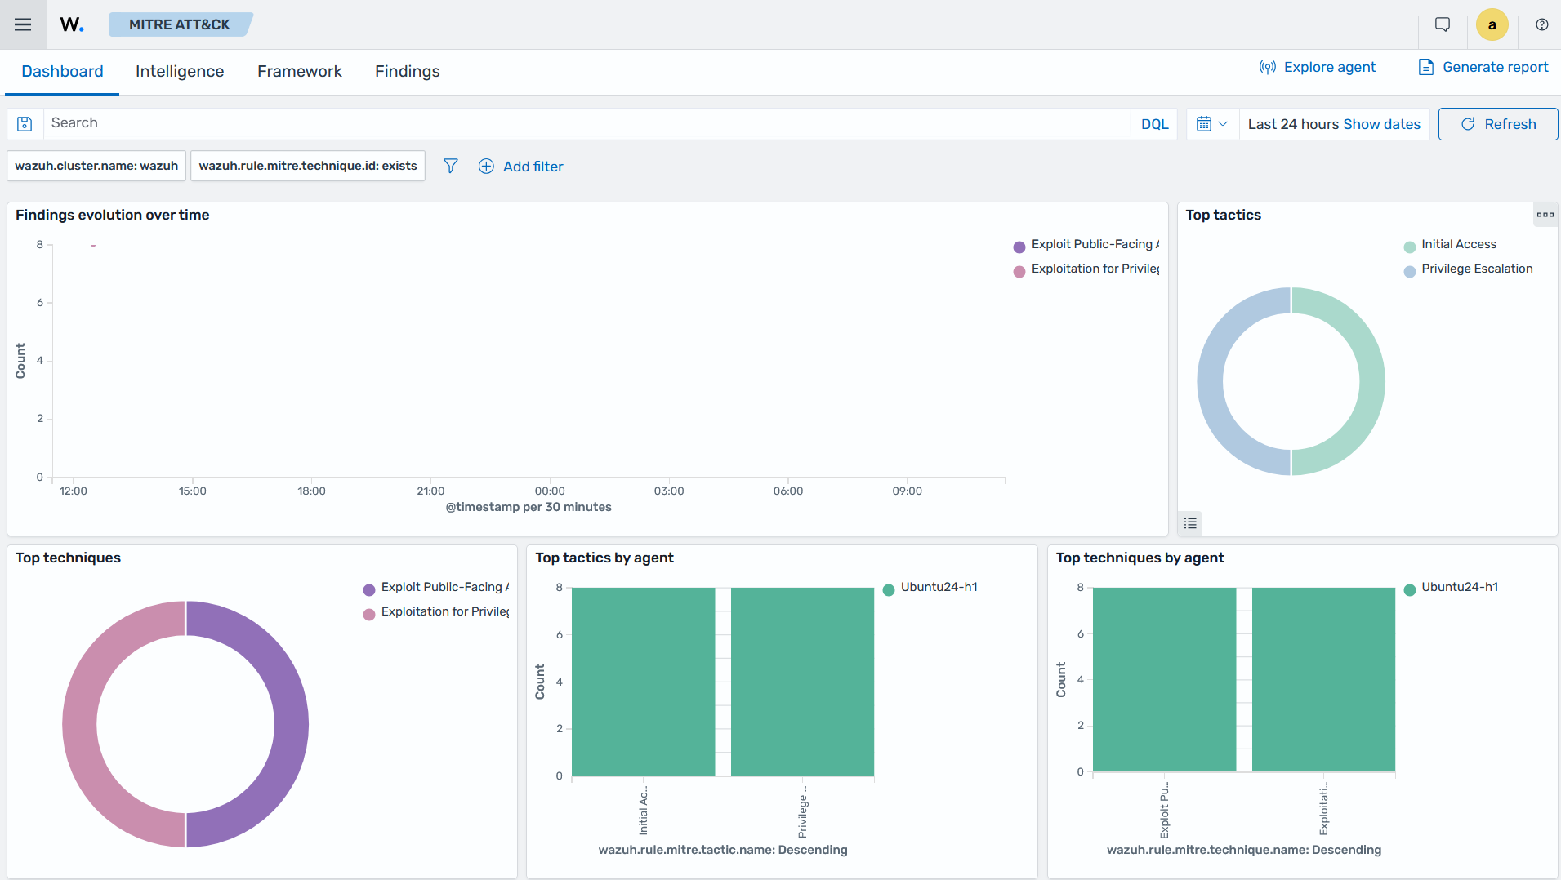Open the user avatar menu
1561x880 pixels.
[1492, 24]
